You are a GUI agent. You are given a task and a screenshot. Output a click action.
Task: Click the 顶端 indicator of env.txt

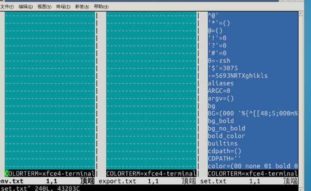pos(88,181)
